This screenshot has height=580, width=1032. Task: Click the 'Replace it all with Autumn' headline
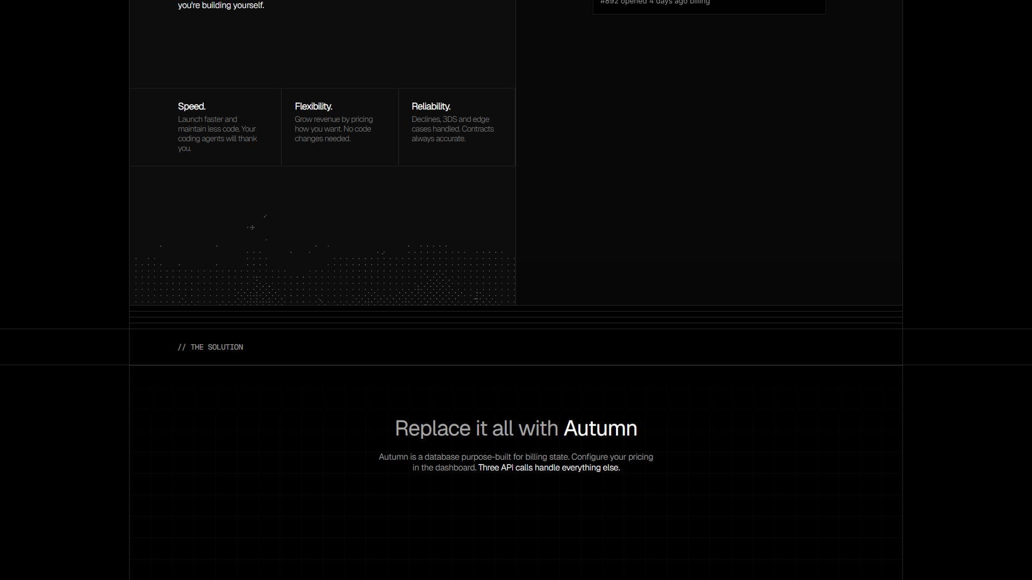click(516, 429)
